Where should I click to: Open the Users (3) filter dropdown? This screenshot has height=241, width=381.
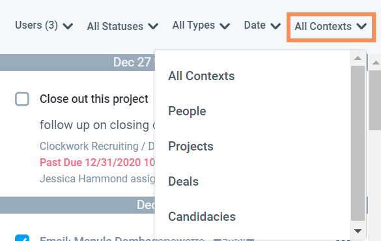tap(44, 25)
